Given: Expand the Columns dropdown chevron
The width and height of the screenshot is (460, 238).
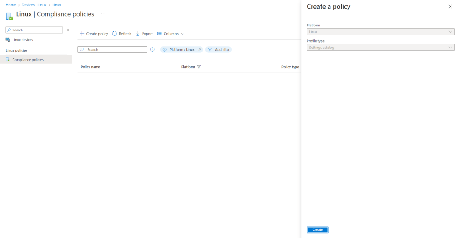Looking at the screenshot, I should tap(182, 34).
